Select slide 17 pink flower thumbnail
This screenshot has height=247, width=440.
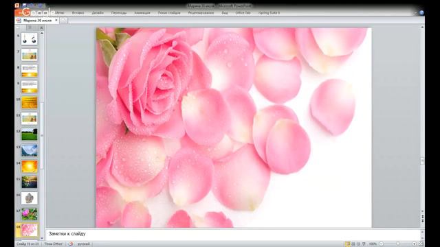pyautogui.click(x=29, y=214)
